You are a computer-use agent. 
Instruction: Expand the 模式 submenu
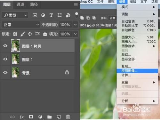coord(137,7)
